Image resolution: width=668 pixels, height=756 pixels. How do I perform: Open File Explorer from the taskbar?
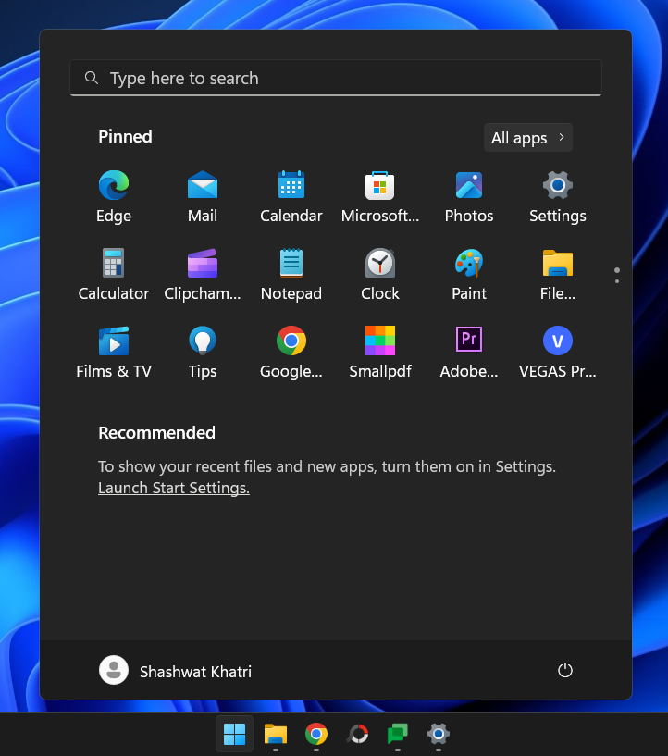coord(275,734)
